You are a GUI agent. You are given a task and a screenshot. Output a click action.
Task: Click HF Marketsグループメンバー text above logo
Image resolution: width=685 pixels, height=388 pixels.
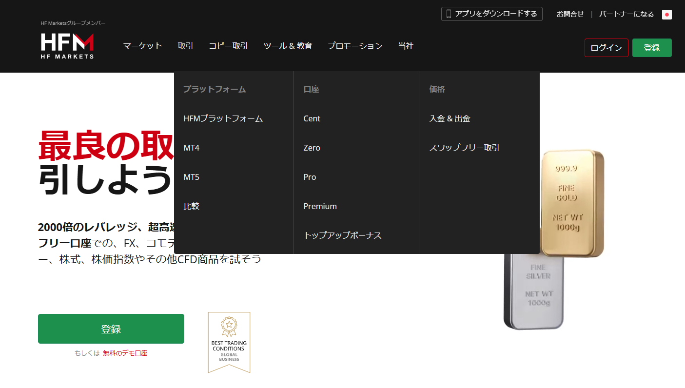coord(73,23)
